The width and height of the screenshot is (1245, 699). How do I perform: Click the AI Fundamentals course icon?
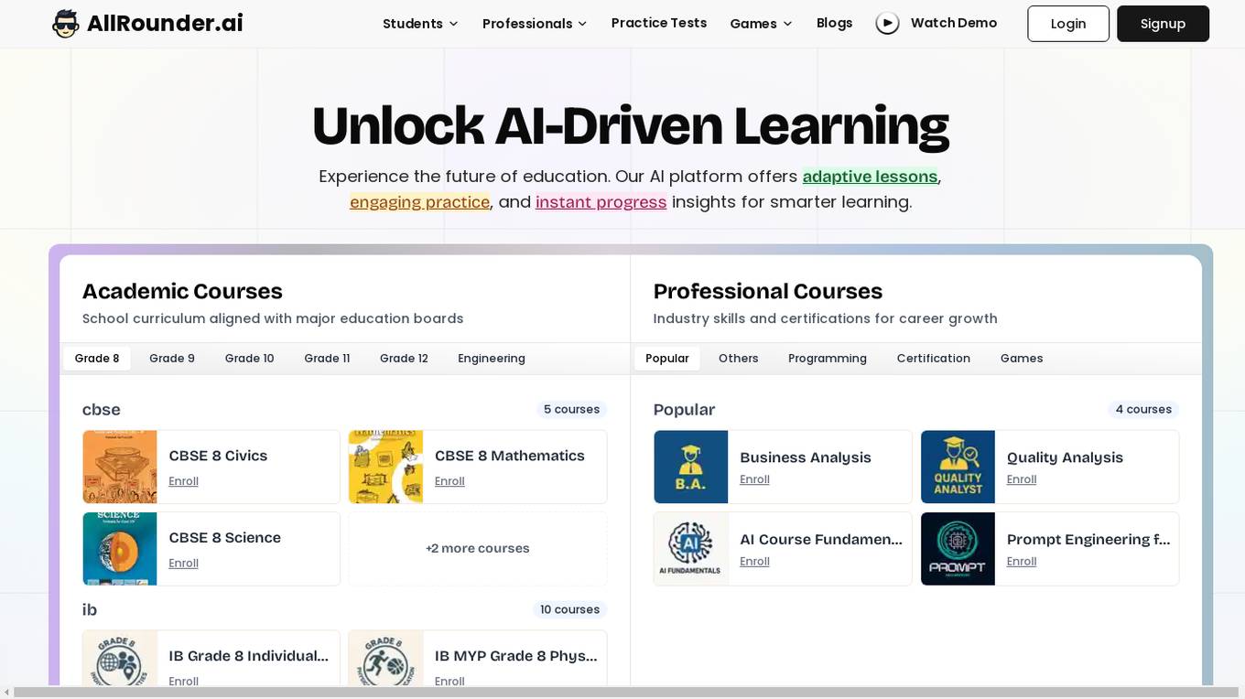(691, 549)
